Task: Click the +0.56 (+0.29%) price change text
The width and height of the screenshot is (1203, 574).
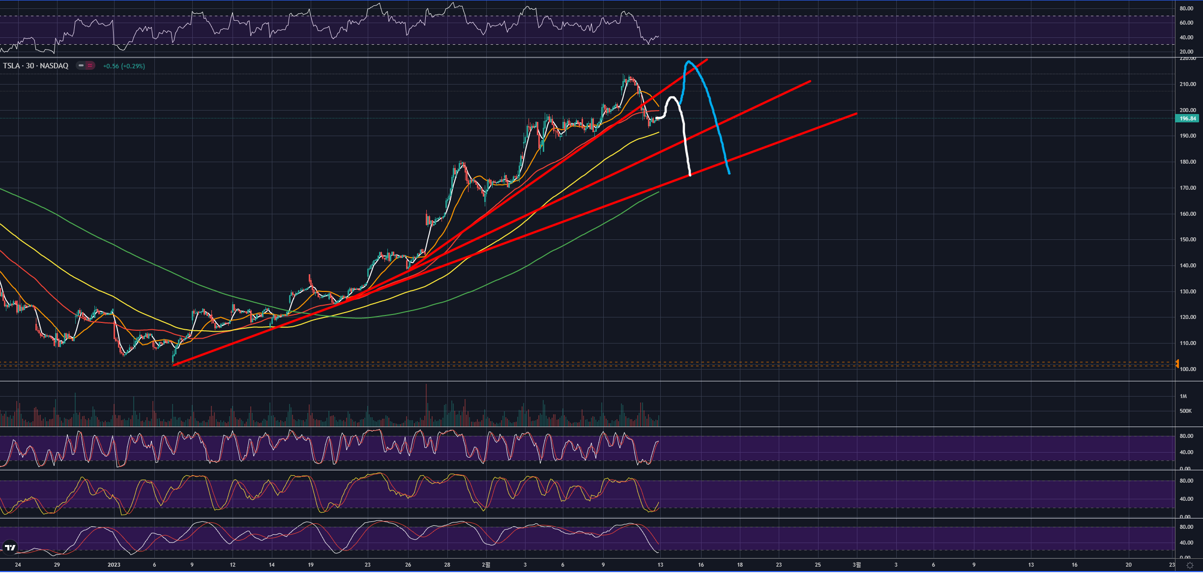Action: [x=124, y=66]
